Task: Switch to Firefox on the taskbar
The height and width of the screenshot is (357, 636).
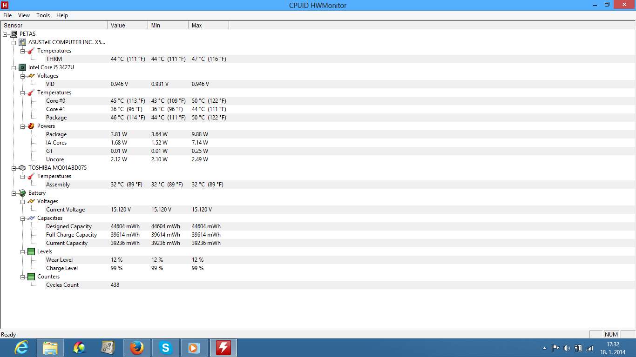Action: pos(137,347)
